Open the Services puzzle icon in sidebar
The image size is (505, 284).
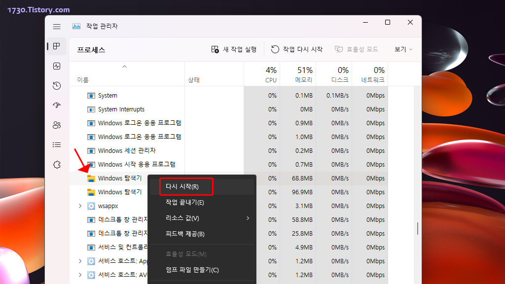tap(57, 165)
